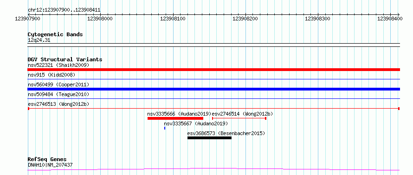Open the DGV Structural Variants track title
This screenshot has height=175, width=413.
tap(65, 59)
